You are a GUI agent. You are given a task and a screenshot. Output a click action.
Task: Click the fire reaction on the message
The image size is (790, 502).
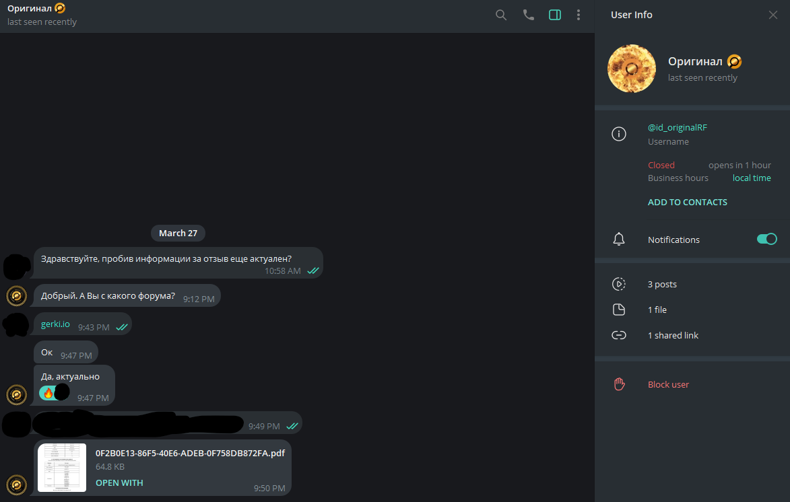point(48,392)
